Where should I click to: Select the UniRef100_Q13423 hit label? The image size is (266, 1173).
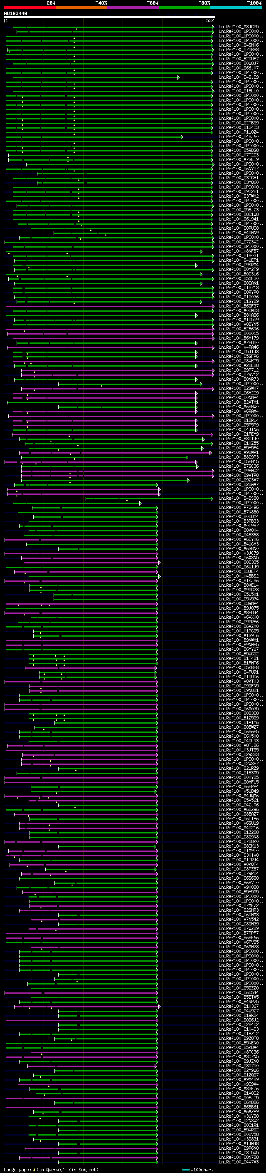click(239, 127)
